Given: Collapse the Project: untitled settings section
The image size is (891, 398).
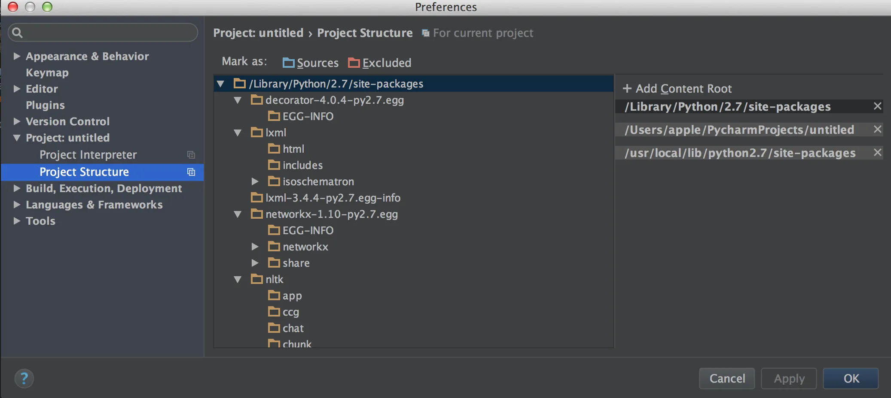Looking at the screenshot, I should (17, 138).
